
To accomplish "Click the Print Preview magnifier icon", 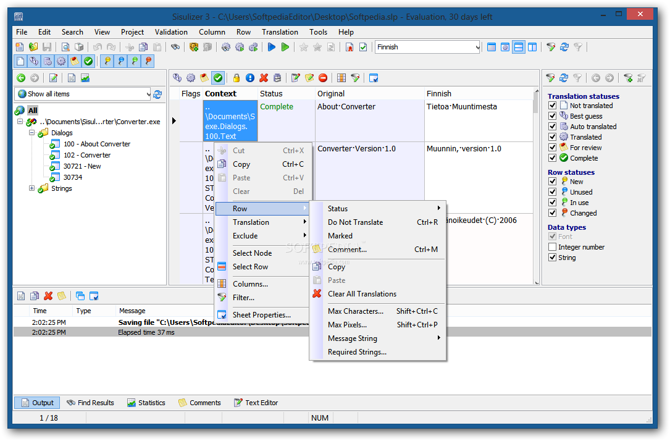I will 65,47.
